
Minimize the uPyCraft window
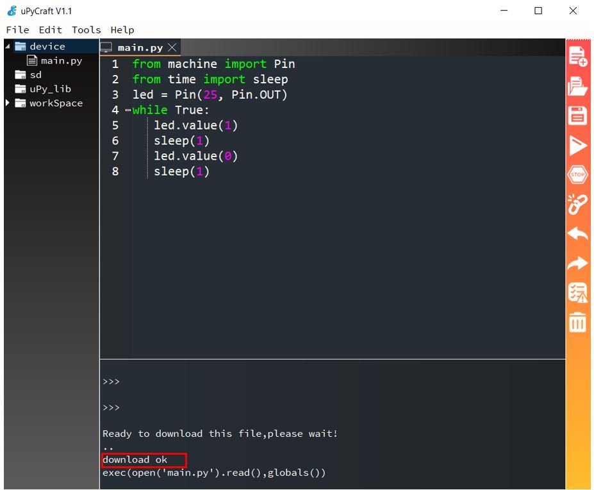504,11
